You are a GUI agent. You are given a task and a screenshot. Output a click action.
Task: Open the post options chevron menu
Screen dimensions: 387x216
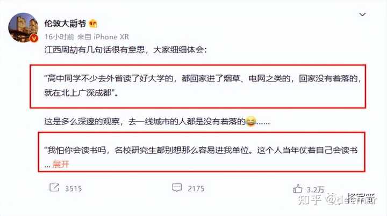pyautogui.click(x=362, y=14)
